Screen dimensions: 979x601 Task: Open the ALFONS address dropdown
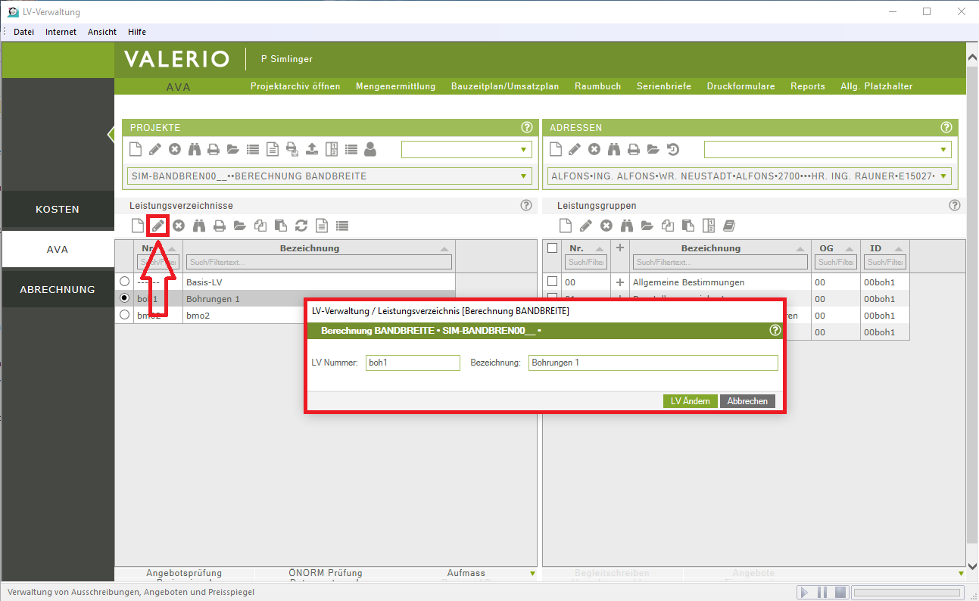[x=943, y=176]
